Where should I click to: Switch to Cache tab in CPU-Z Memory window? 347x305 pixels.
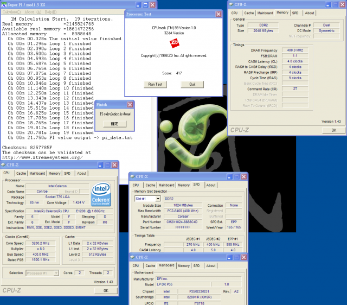[249, 13]
